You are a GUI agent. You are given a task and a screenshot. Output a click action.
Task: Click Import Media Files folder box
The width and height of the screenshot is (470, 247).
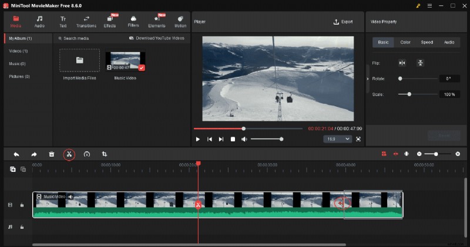pyautogui.click(x=79, y=60)
